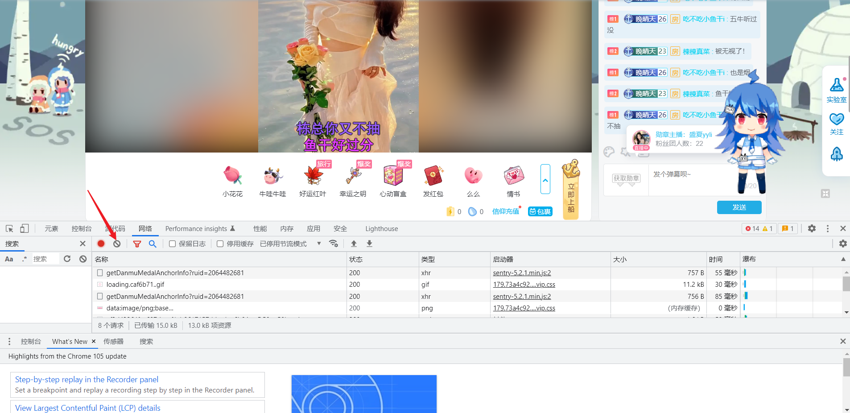The width and height of the screenshot is (850, 413).
Task: Enable the 停用缓存 checkbox
Action: 220,244
